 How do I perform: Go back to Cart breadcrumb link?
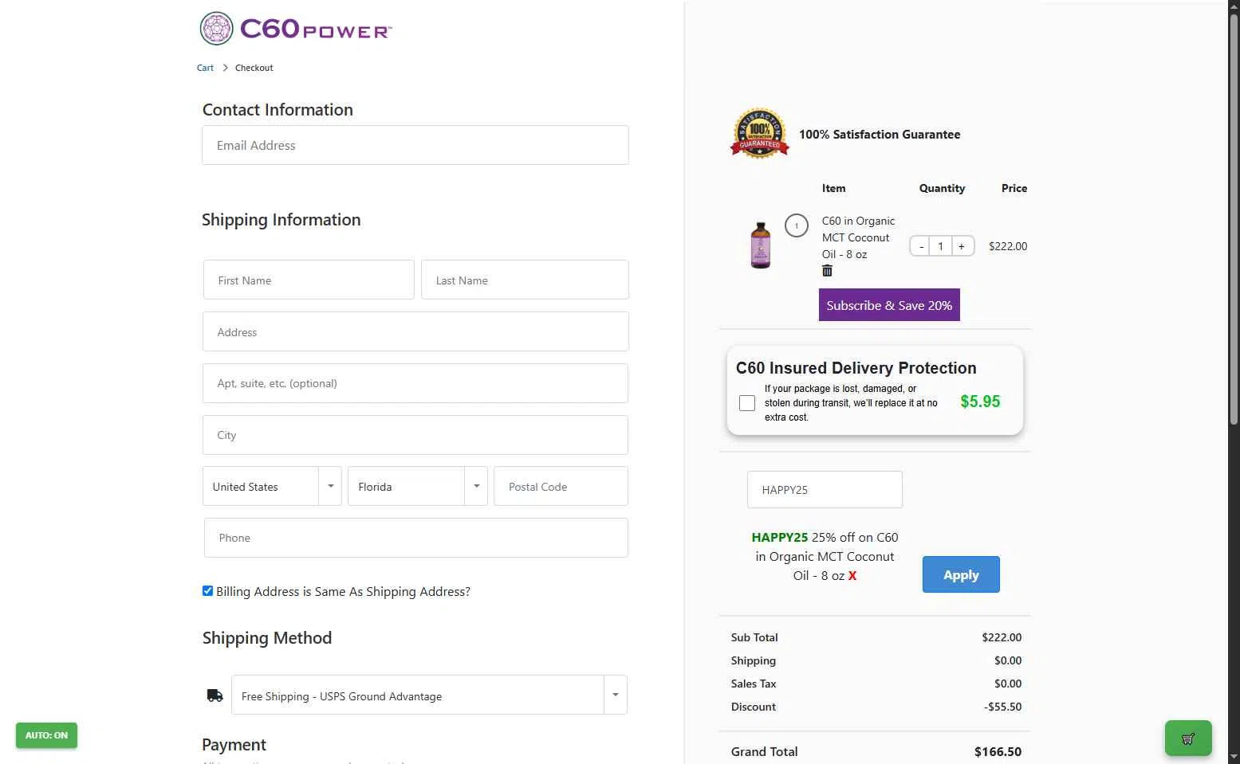[x=205, y=68]
